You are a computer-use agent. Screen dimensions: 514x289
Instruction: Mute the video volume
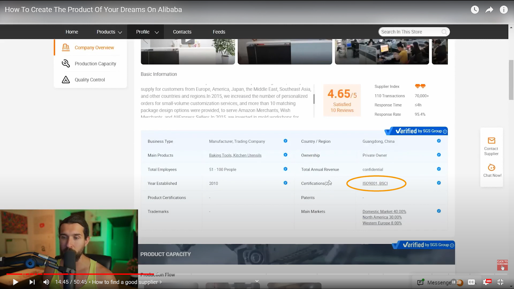pos(46,282)
